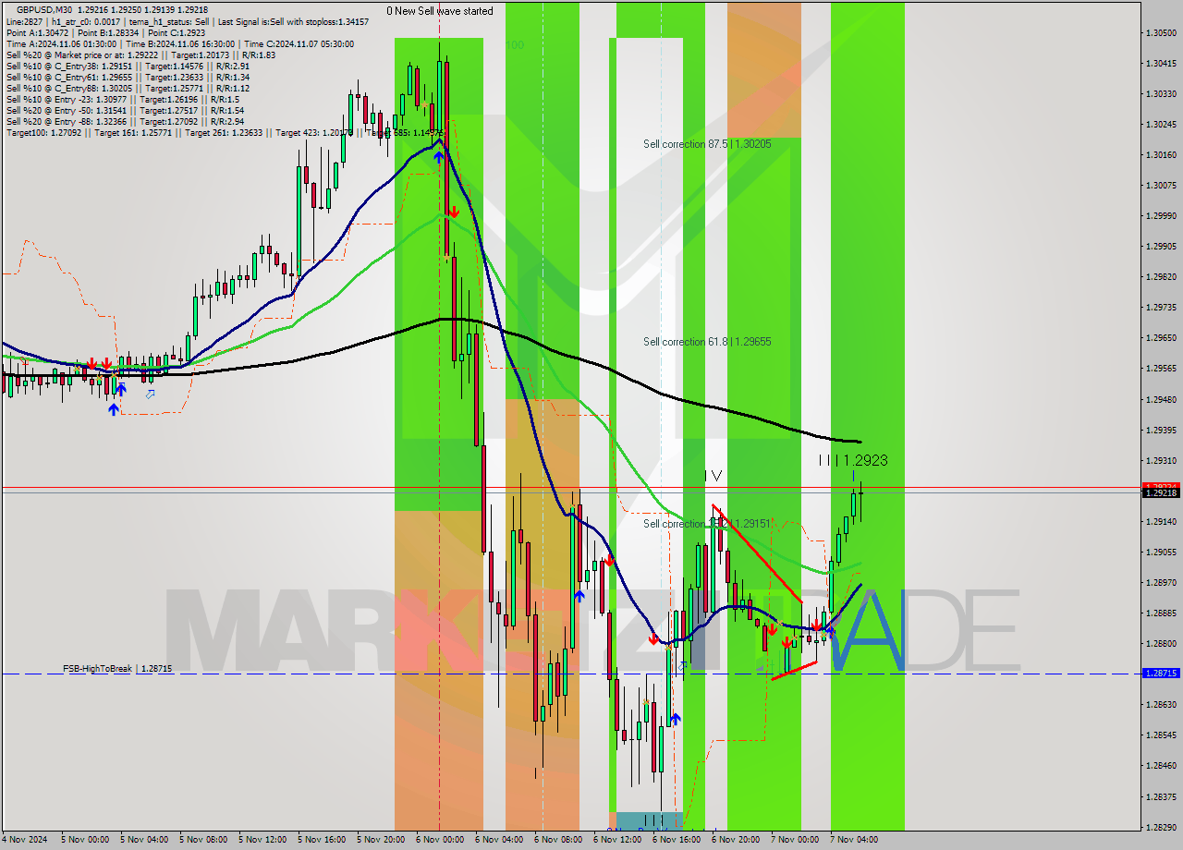1183x850 pixels.
Task: Click the '0 New Sell wave started' label
Action: click(x=440, y=11)
